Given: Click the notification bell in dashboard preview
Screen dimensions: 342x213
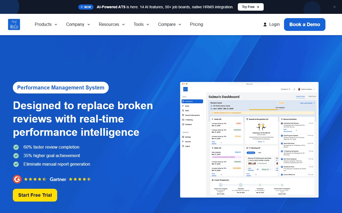Looking at the screenshot, I should 294,89.
